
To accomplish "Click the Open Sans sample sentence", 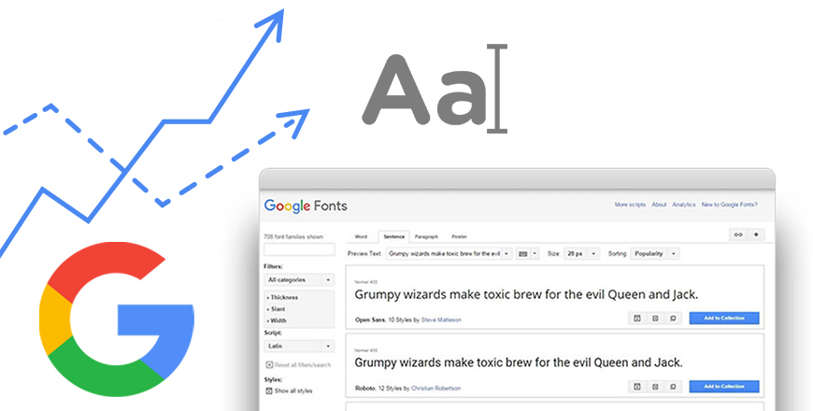I will pos(526,295).
